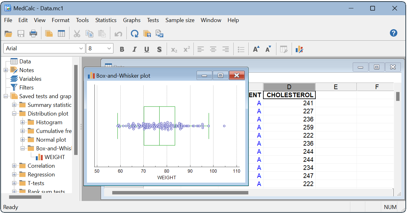Viewport: 407px width, 214px height.
Task: Toggle Bold formatting
Action: 122,49
